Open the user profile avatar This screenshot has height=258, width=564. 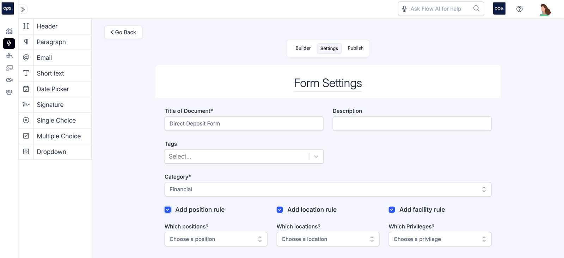click(x=545, y=9)
